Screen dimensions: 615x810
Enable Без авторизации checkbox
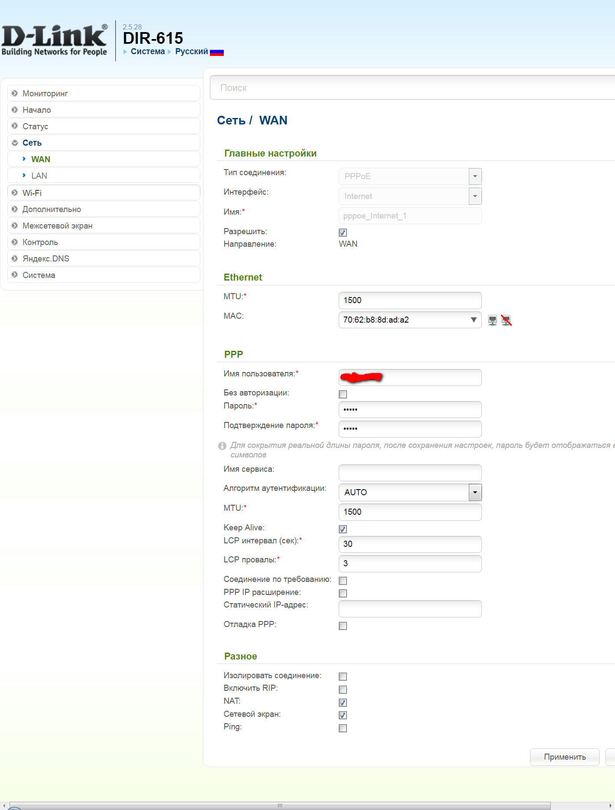coord(343,394)
